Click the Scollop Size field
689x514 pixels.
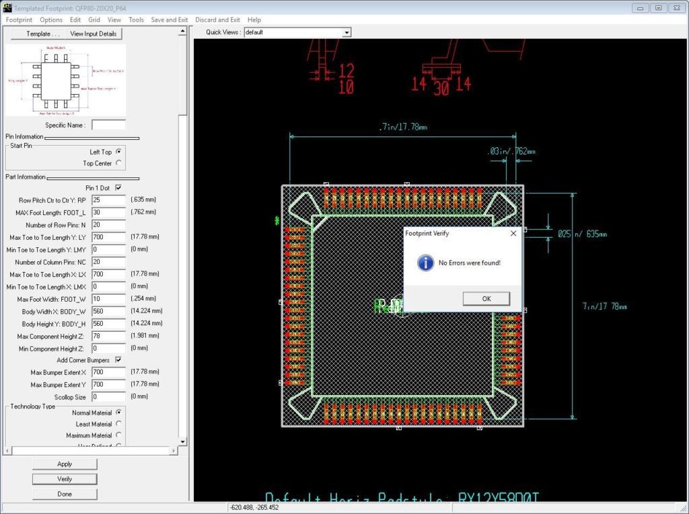point(108,397)
